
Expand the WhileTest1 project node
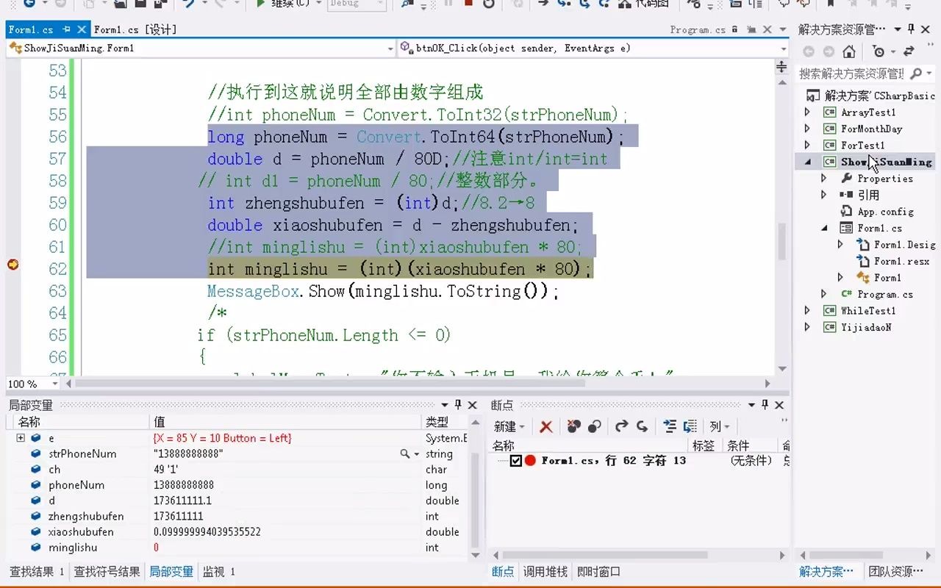[808, 311]
